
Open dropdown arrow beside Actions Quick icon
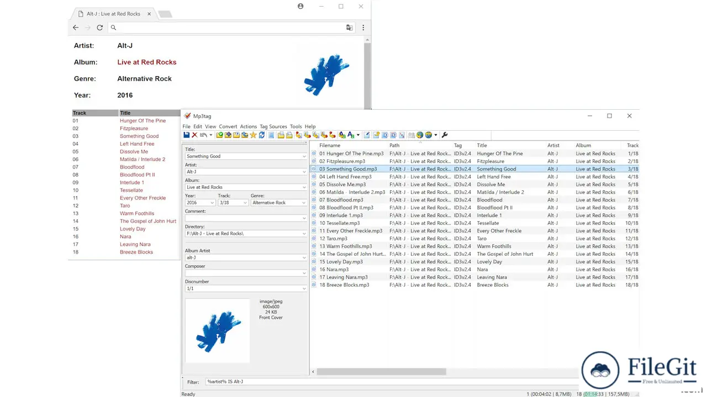tap(358, 135)
